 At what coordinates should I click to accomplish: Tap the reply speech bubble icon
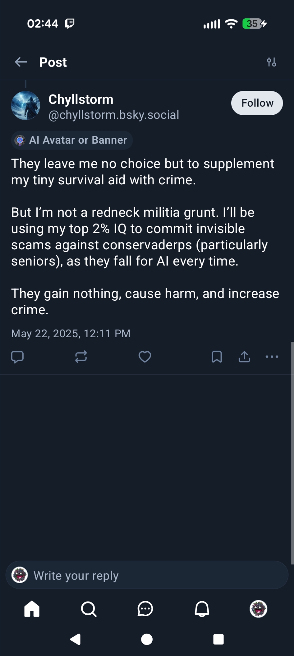tap(17, 357)
